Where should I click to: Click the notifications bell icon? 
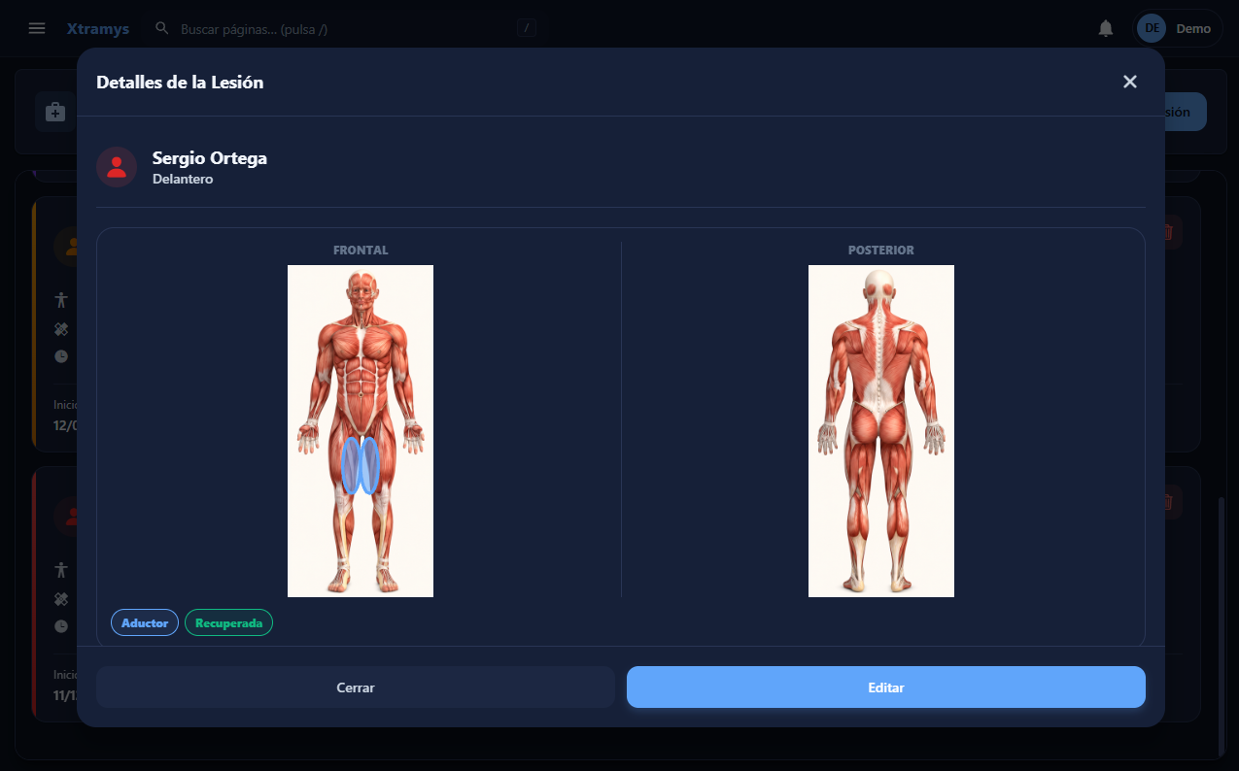click(1106, 28)
